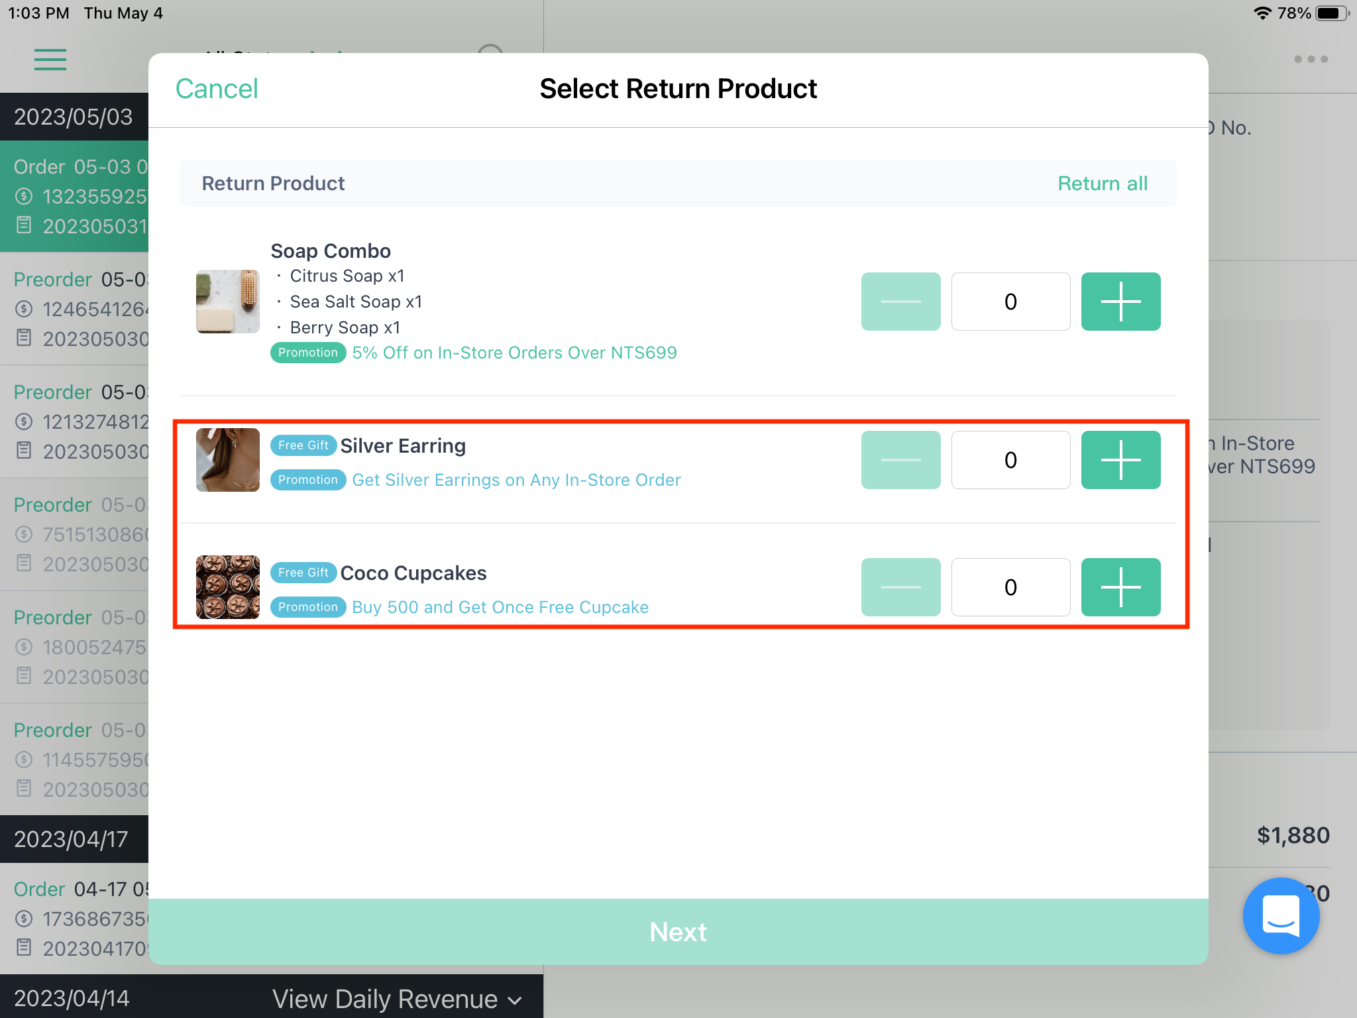1357x1018 pixels.
Task: Tap the $1,880 total amount
Action: tap(1293, 835)
